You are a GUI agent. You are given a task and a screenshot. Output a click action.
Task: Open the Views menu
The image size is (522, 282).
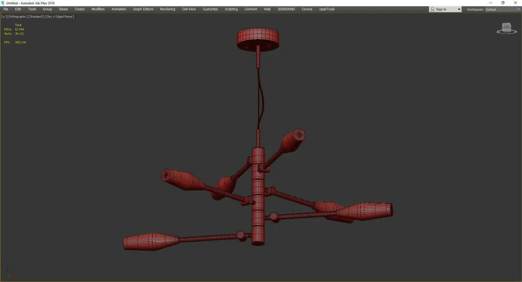[64, 9]
